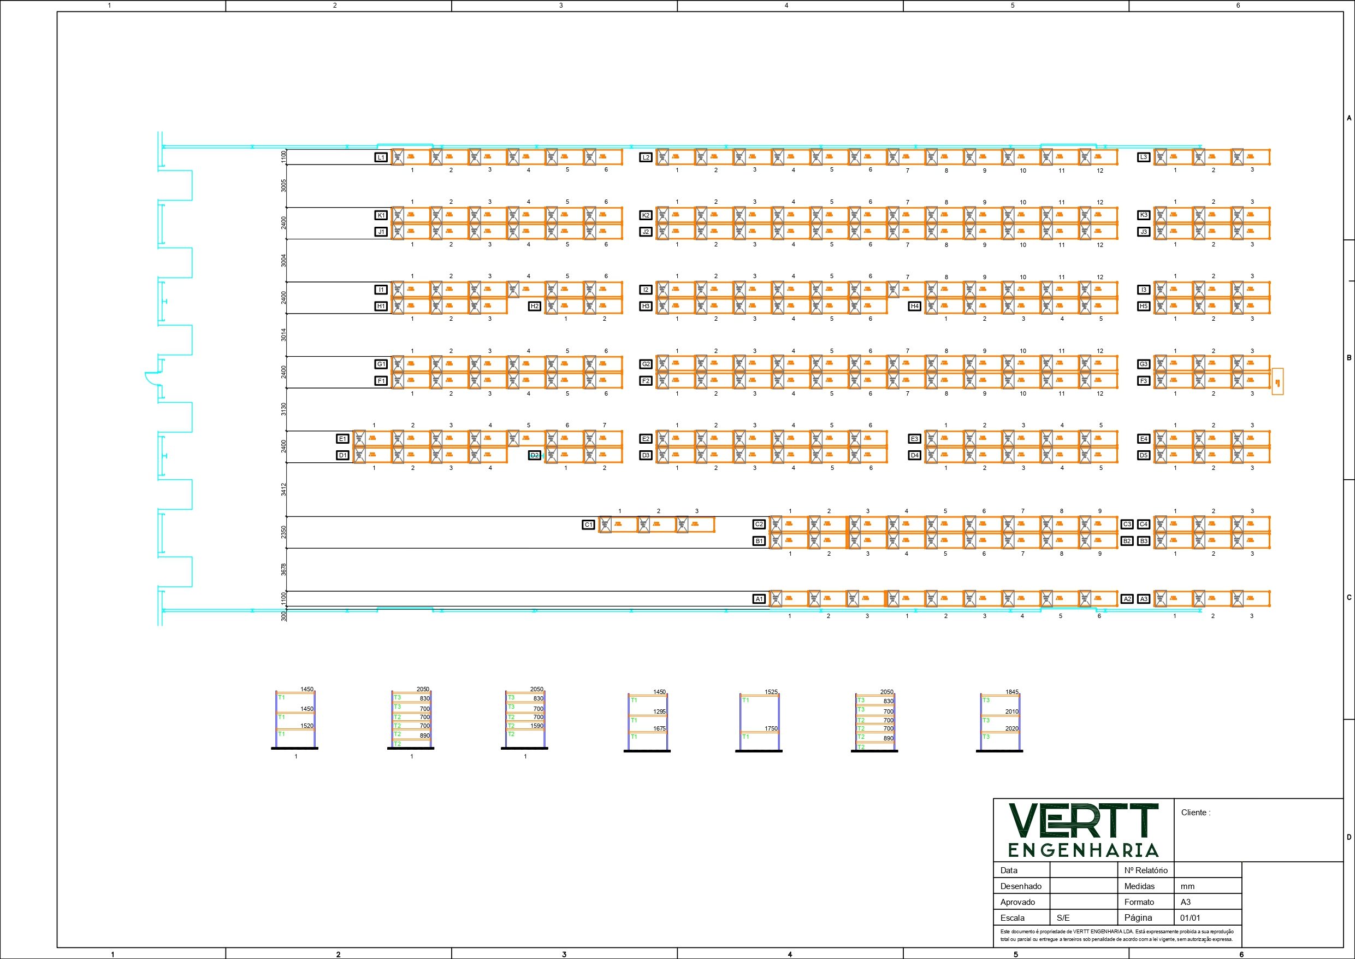Click the L3 rack label tag

[x=1144, y=157]
